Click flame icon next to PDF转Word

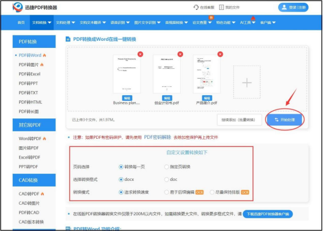pyautogui.click(x=44, y=55)
